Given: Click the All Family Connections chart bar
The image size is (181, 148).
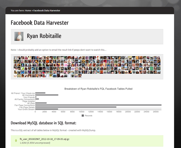Looking at the screenshot, I should [37, 99].
